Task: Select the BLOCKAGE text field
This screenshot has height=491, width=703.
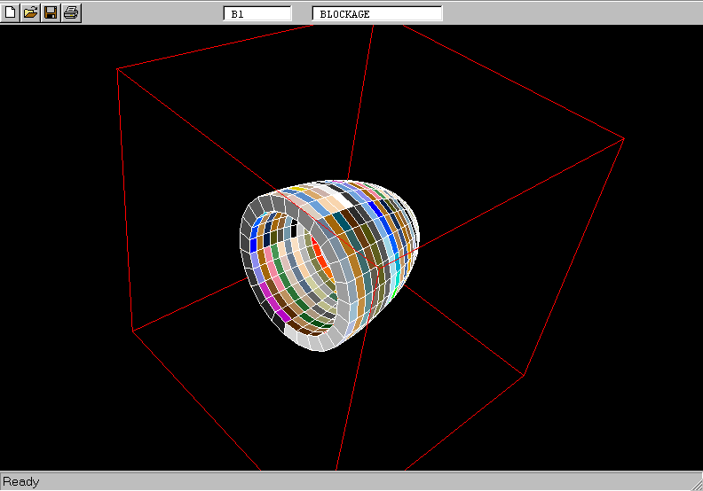Action: [377, 14]
